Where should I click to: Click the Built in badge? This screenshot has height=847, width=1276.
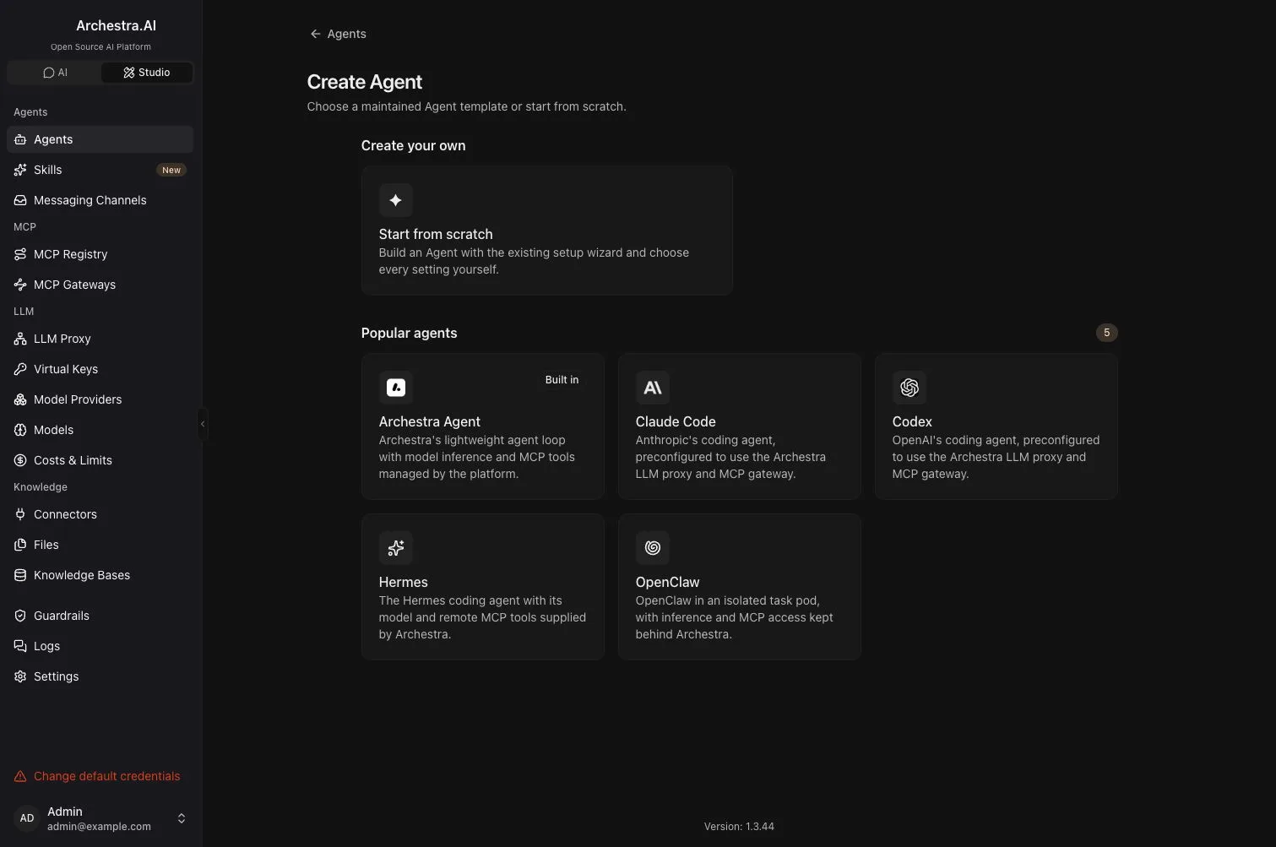coord(562,380)
